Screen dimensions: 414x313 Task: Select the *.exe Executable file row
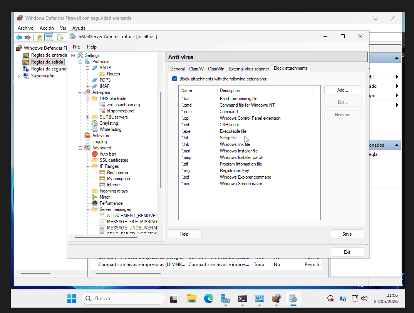point(249,131)
